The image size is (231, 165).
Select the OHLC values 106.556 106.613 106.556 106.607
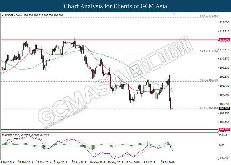43,15
